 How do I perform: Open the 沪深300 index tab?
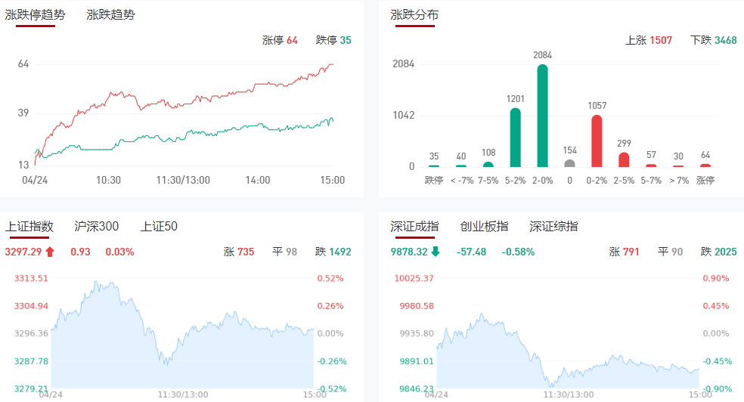pyautogui.click(x=97, y=226)
